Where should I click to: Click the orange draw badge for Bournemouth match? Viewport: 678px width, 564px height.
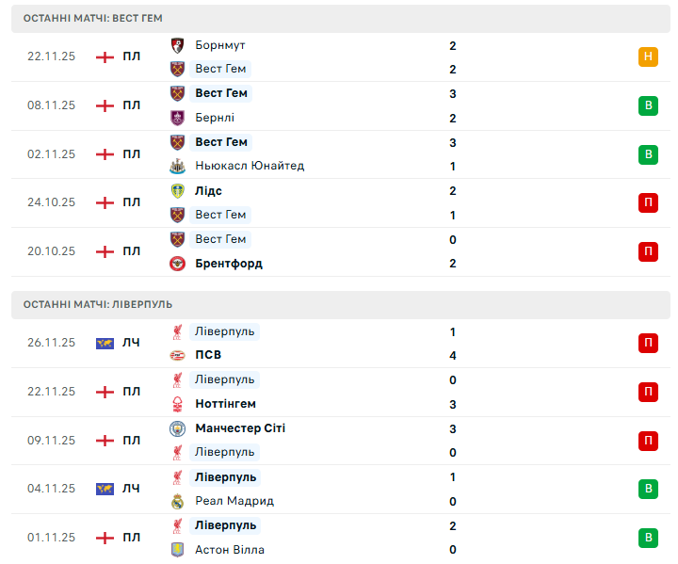(x=648, y=56)
